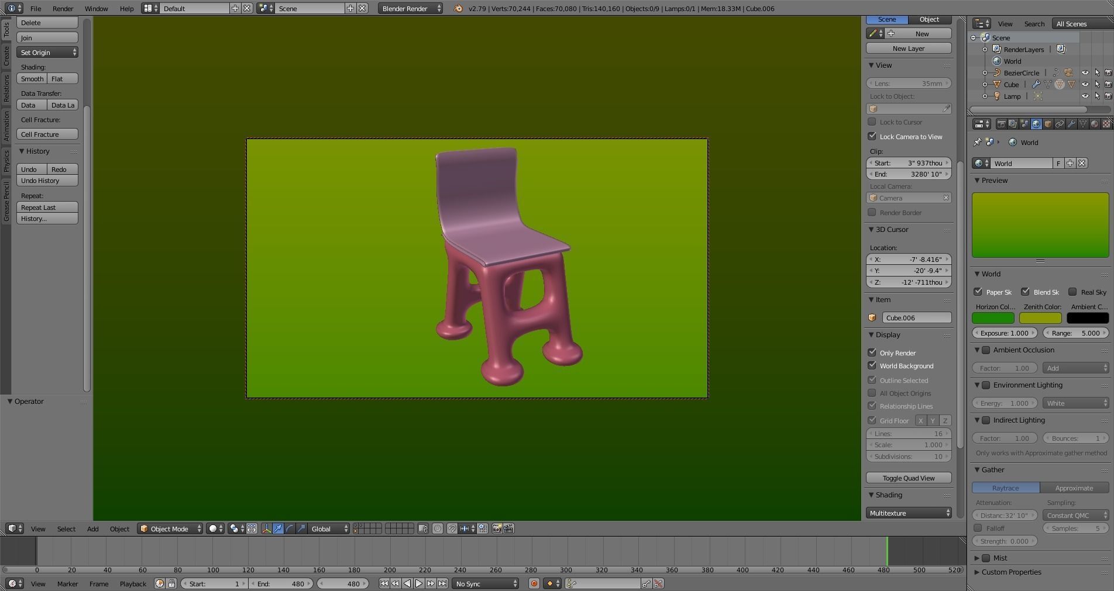The width and height of the screenshot is (1114, 591).
Task: Click the Cube modifier wrench icon in outliner
Action: click(x=1036, y=84)
